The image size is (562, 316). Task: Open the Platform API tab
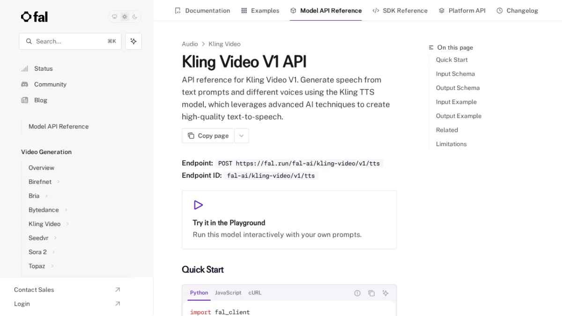pos(462,10)
